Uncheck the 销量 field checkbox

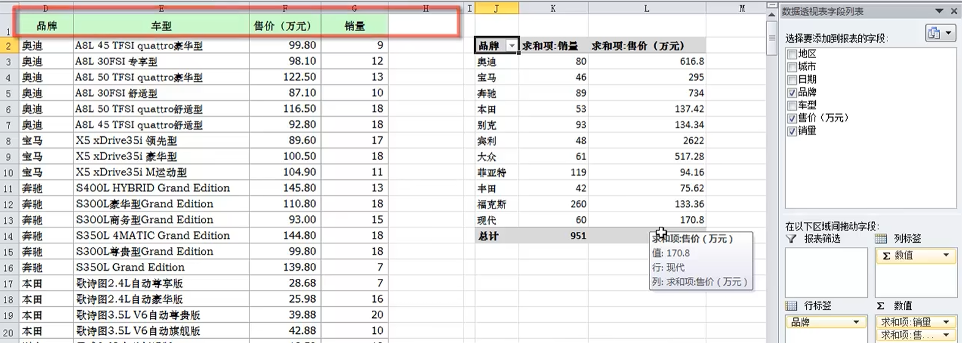tap(792, 131)
